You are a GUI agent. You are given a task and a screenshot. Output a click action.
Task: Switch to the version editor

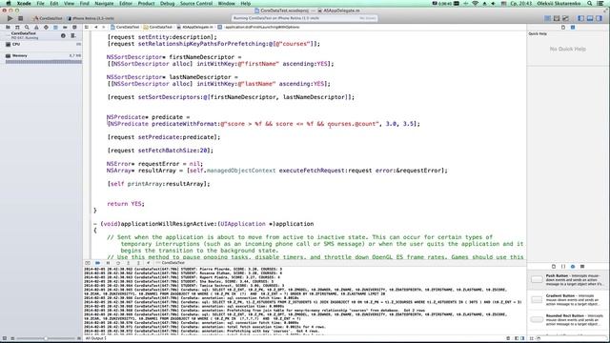pyautogui.click(x=565, y=18)
